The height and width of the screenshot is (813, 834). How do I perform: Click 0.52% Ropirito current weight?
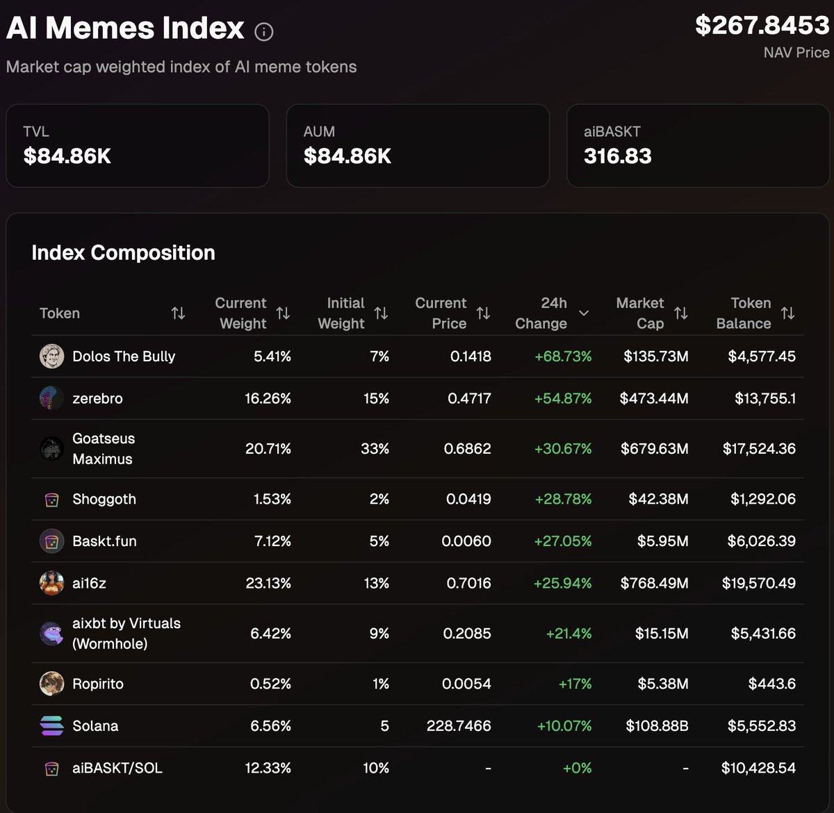point(270,684)
